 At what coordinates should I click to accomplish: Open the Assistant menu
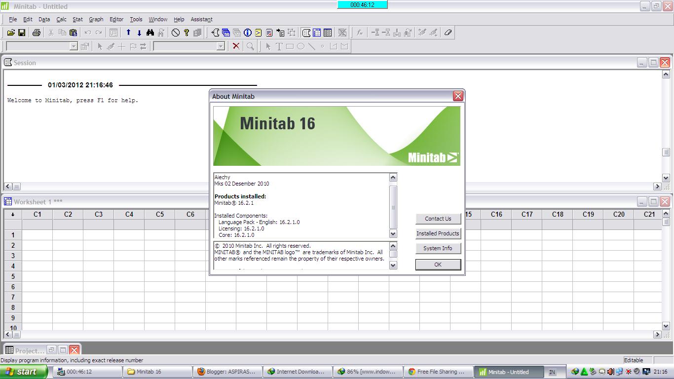[201, 19]
